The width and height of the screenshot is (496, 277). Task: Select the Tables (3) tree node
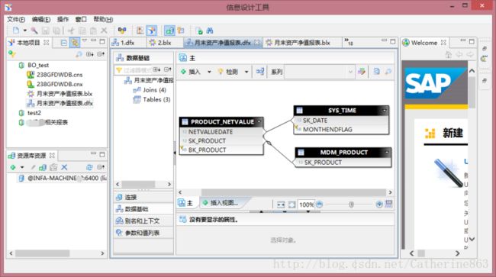tap(156, 99)
